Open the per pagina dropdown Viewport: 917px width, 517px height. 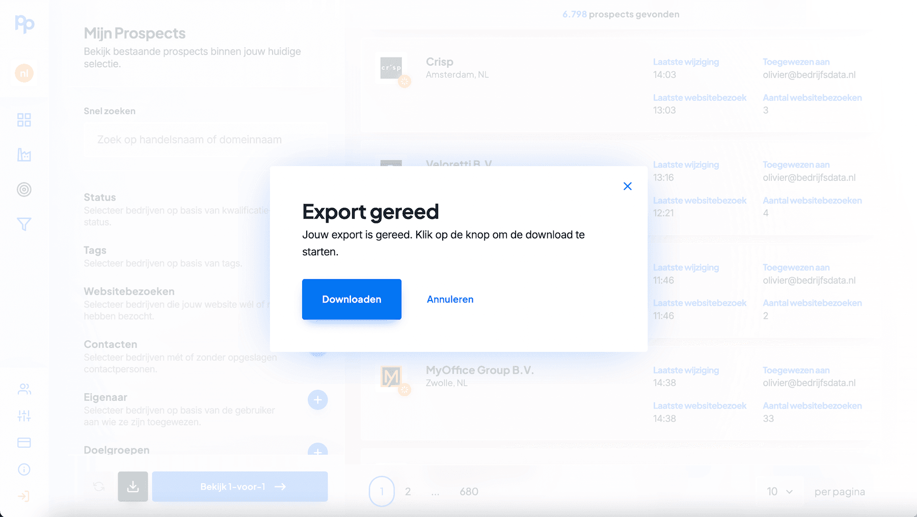pos(779,492)
